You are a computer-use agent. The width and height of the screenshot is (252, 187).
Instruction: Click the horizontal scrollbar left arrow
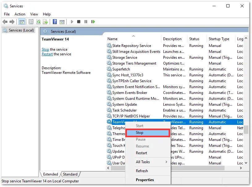point(108,168)
